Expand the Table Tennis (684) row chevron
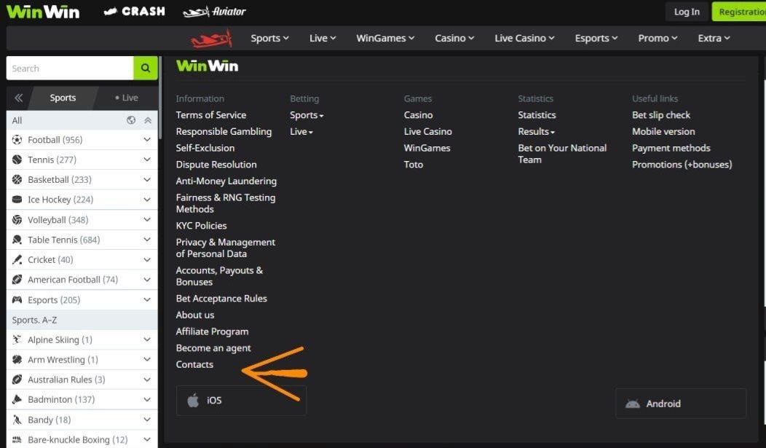 tap(146, 240)
